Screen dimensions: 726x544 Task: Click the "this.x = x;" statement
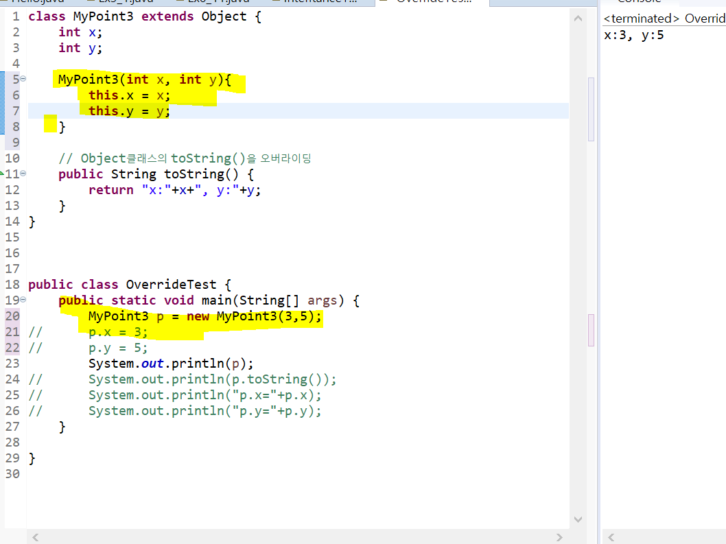(x=129, y=95)
